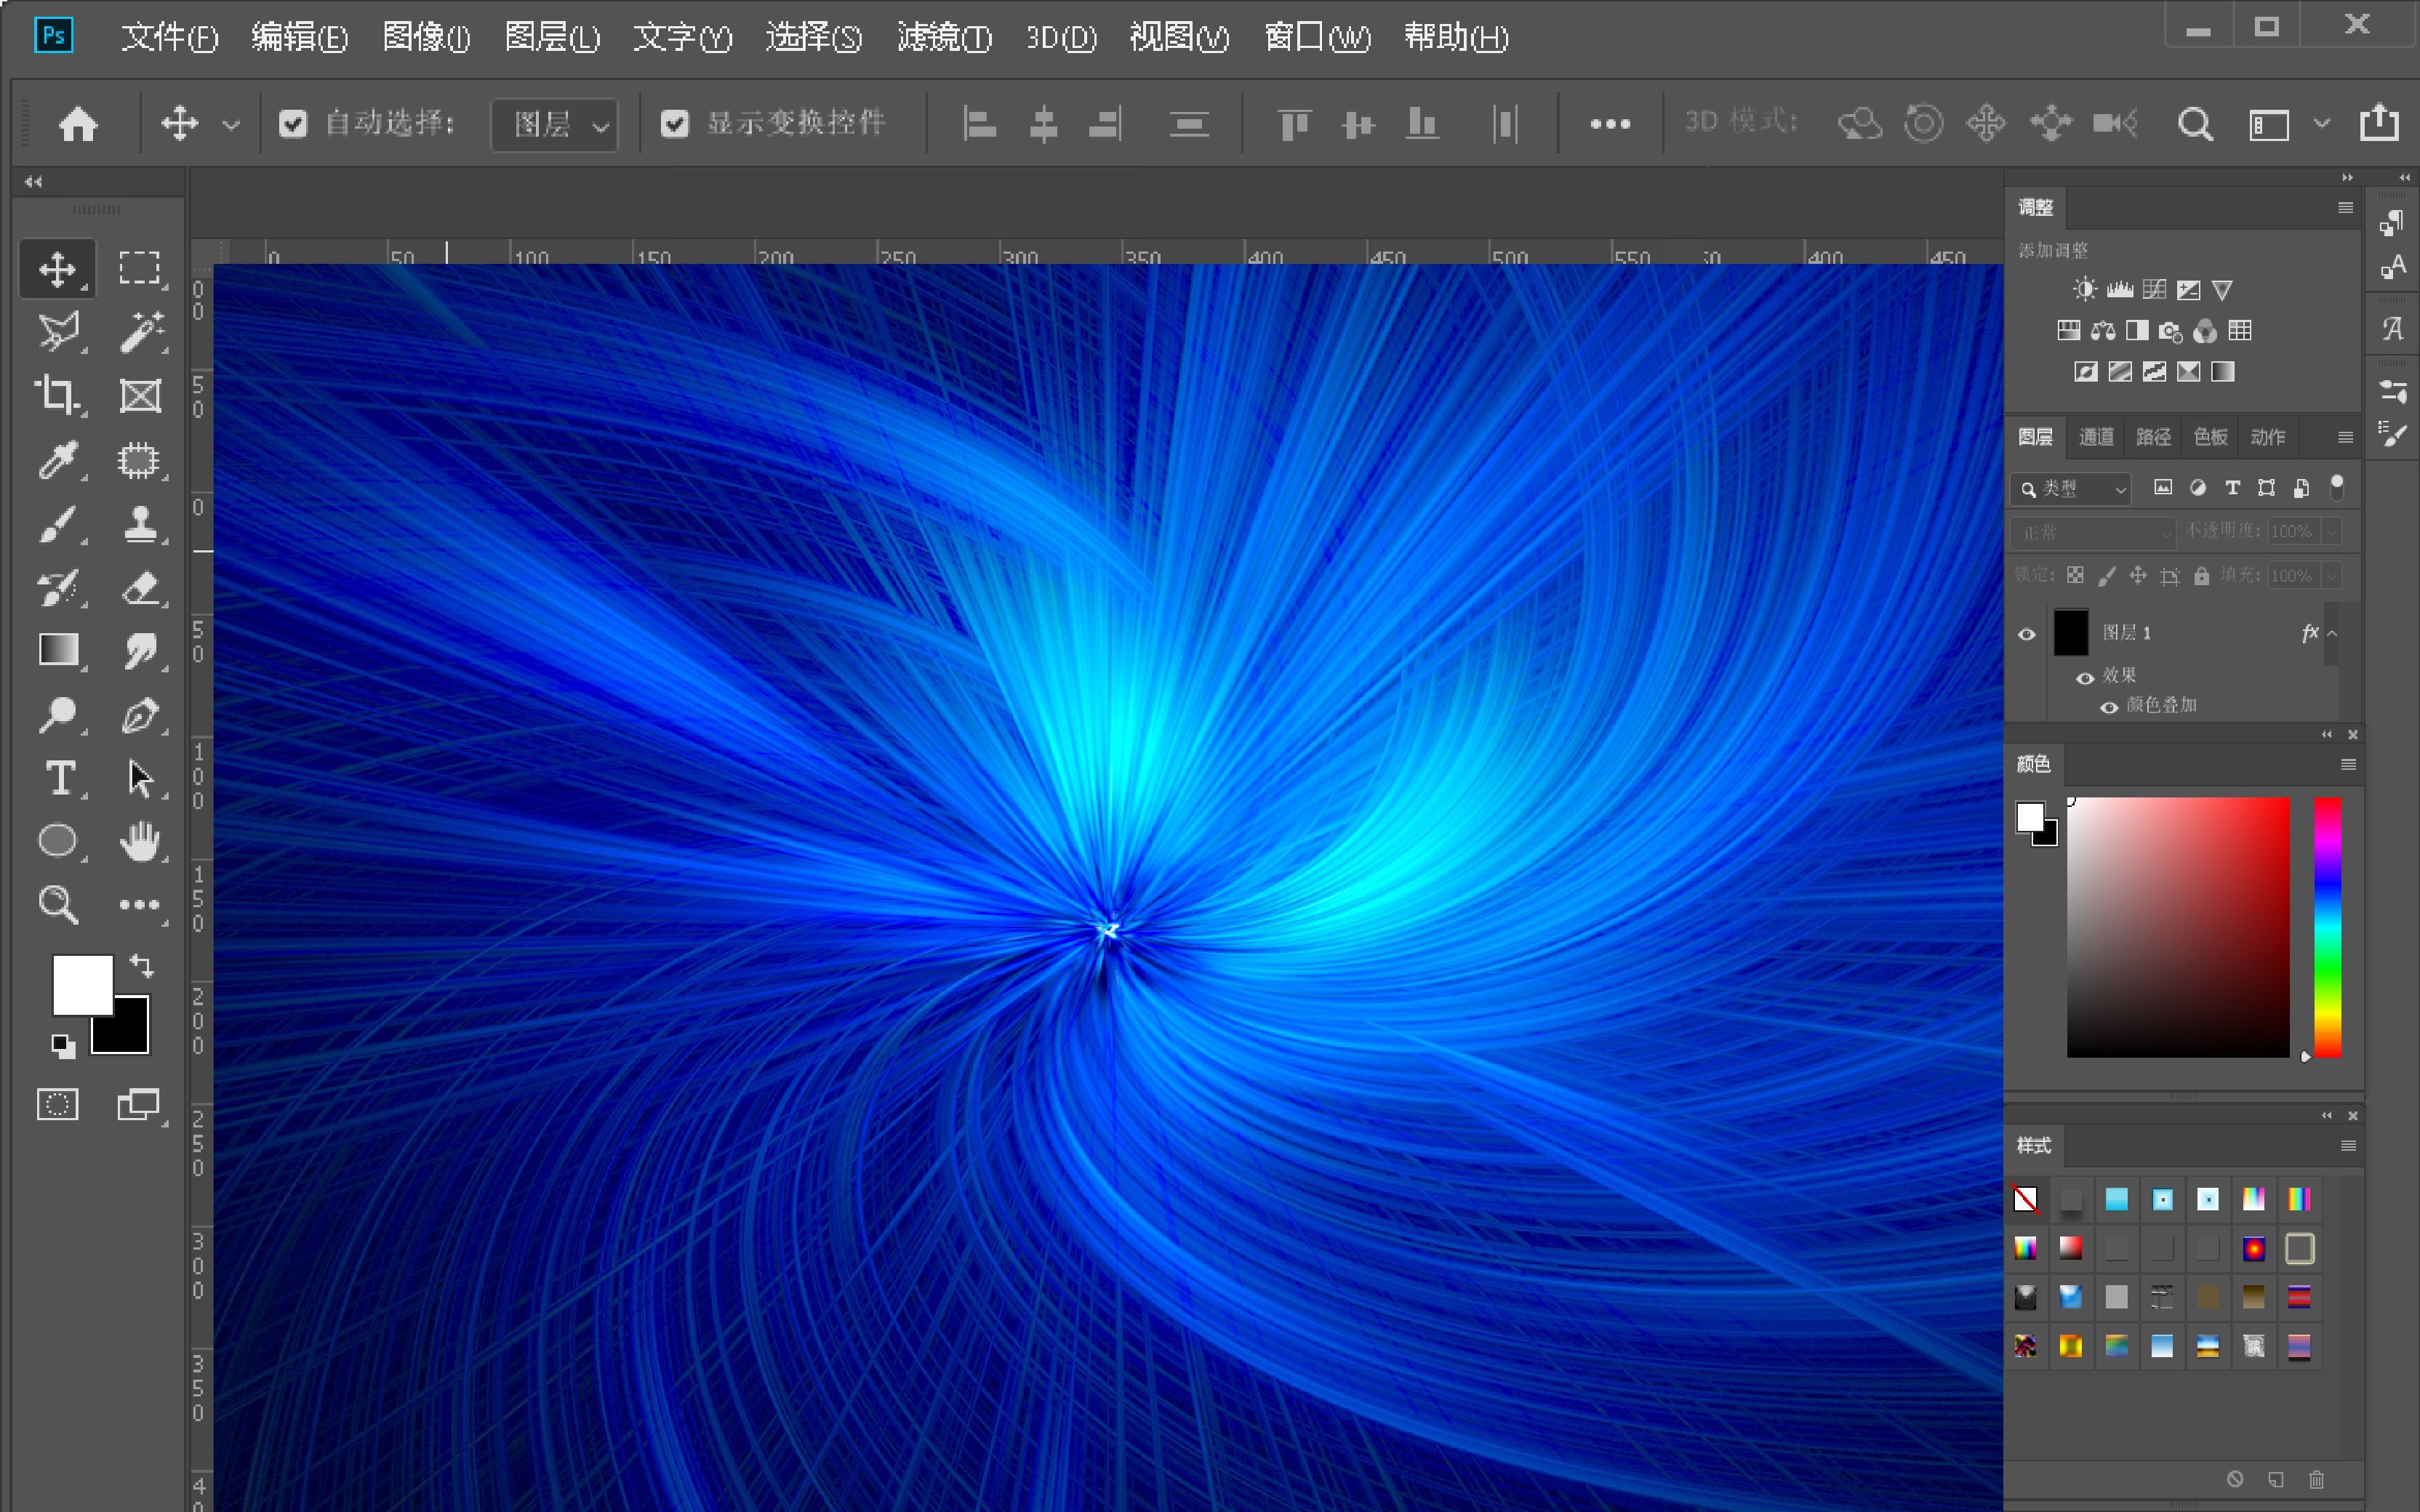Viewport: 2420px width, 1512px height.
Task: Click the 不透明度 value field
Action: coord(2293,532)
